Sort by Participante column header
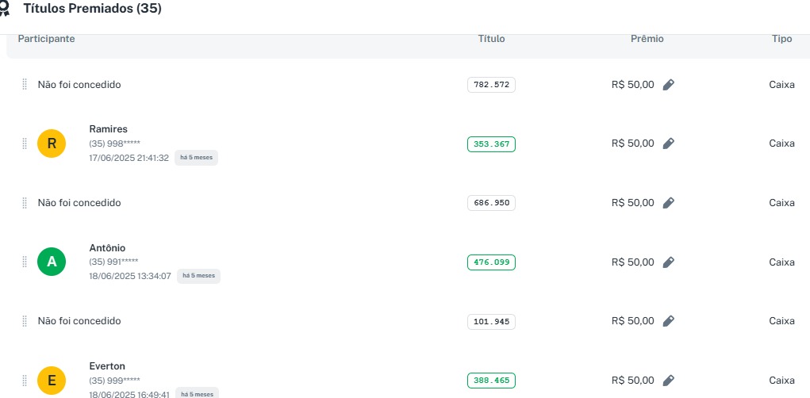Image resolution: width=810 pixels, height=398 pixels. point(46,39)
